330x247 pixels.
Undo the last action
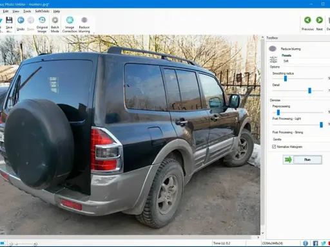click(x=21, y=24)
